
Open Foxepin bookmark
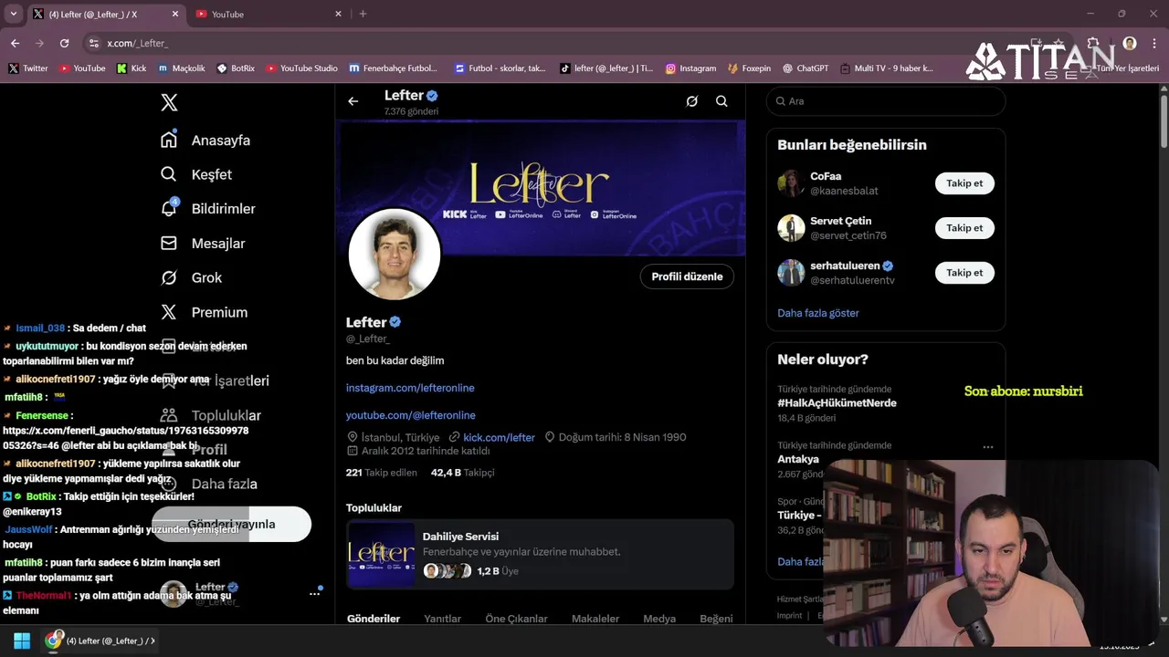(x=749, y=68)
